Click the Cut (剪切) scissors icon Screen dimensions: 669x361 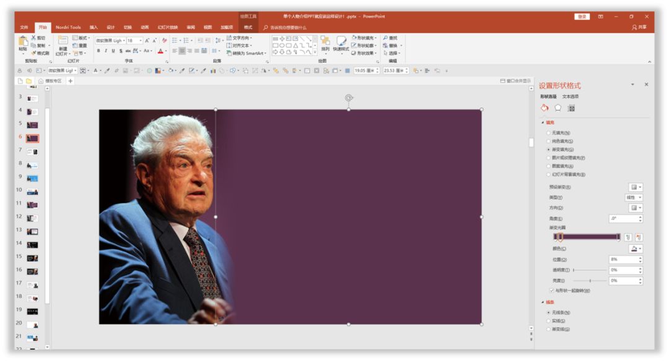point(33,38)
